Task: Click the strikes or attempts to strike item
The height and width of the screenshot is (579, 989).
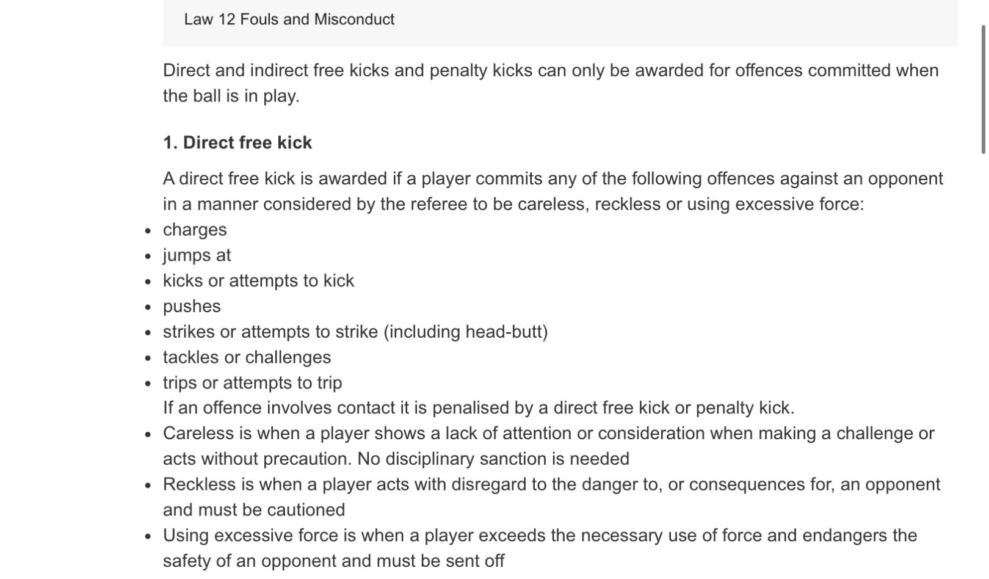Action: point(355,332)
